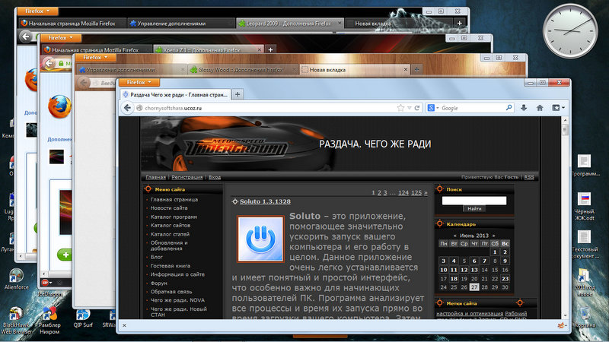Image resolution: width=609 pixels, height=342 pixels.
Task: Open 'Soluto 1.3.1328' article title
Action: click(265, 201)
